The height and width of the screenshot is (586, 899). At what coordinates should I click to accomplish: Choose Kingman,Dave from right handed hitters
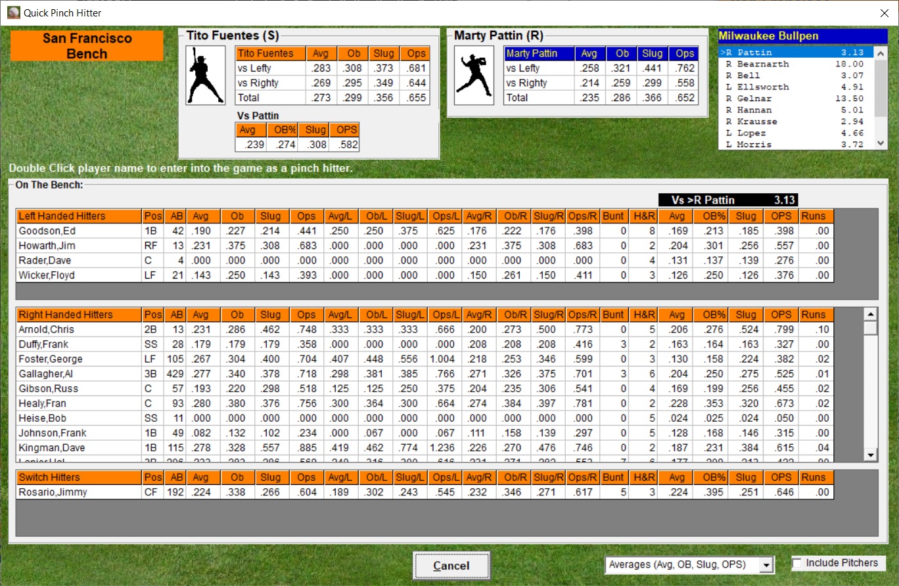[x=52, y=448]
